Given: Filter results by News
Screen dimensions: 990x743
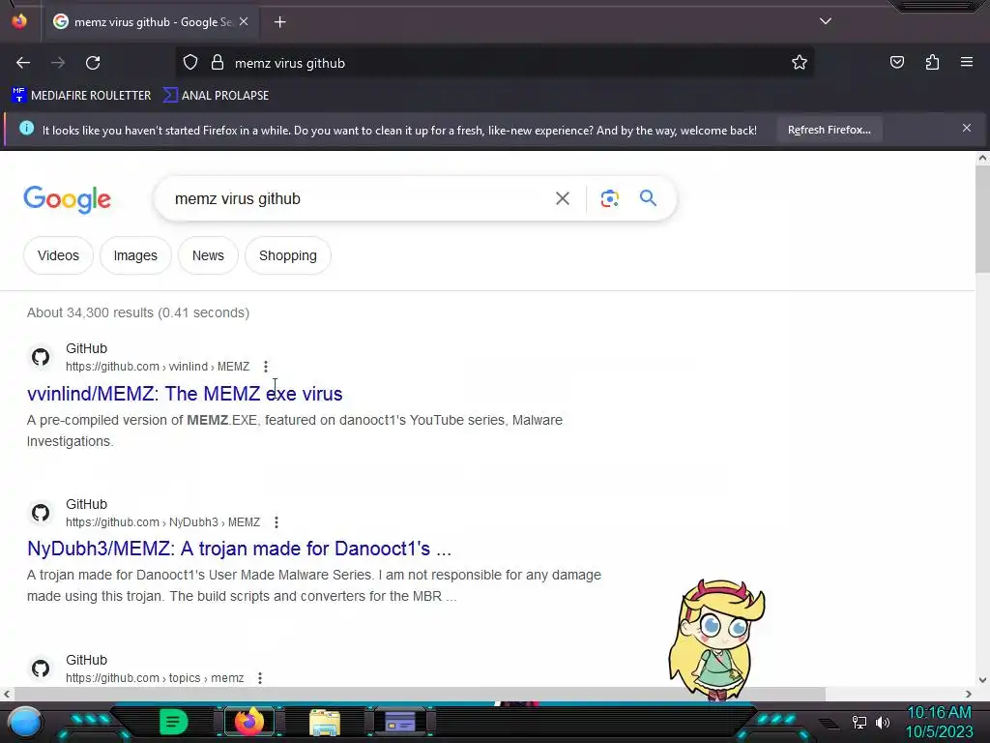Looking at the screenshot, I should 208,255.
